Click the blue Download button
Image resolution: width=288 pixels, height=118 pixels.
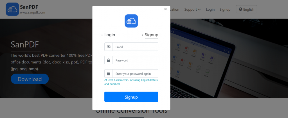tap(30, 79)
